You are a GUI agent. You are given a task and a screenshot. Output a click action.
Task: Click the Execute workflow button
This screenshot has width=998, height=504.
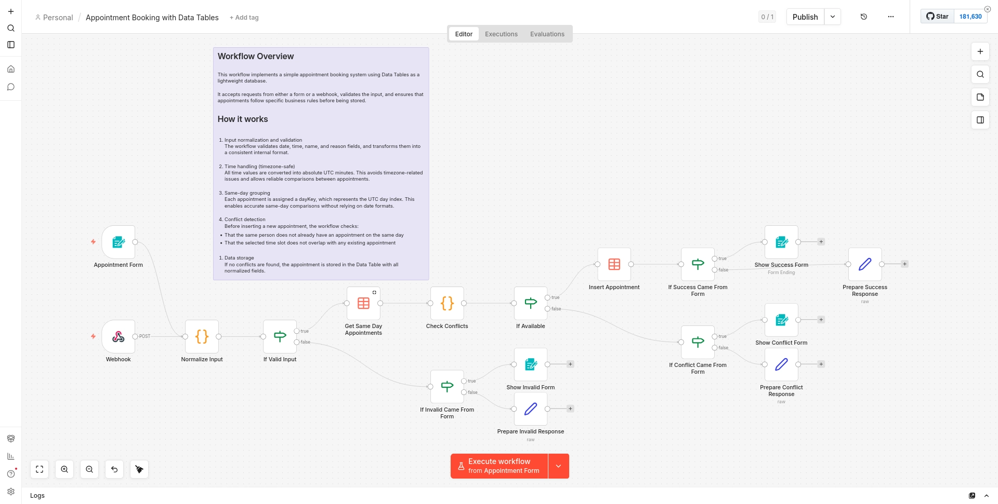click(x=500, y=466)
